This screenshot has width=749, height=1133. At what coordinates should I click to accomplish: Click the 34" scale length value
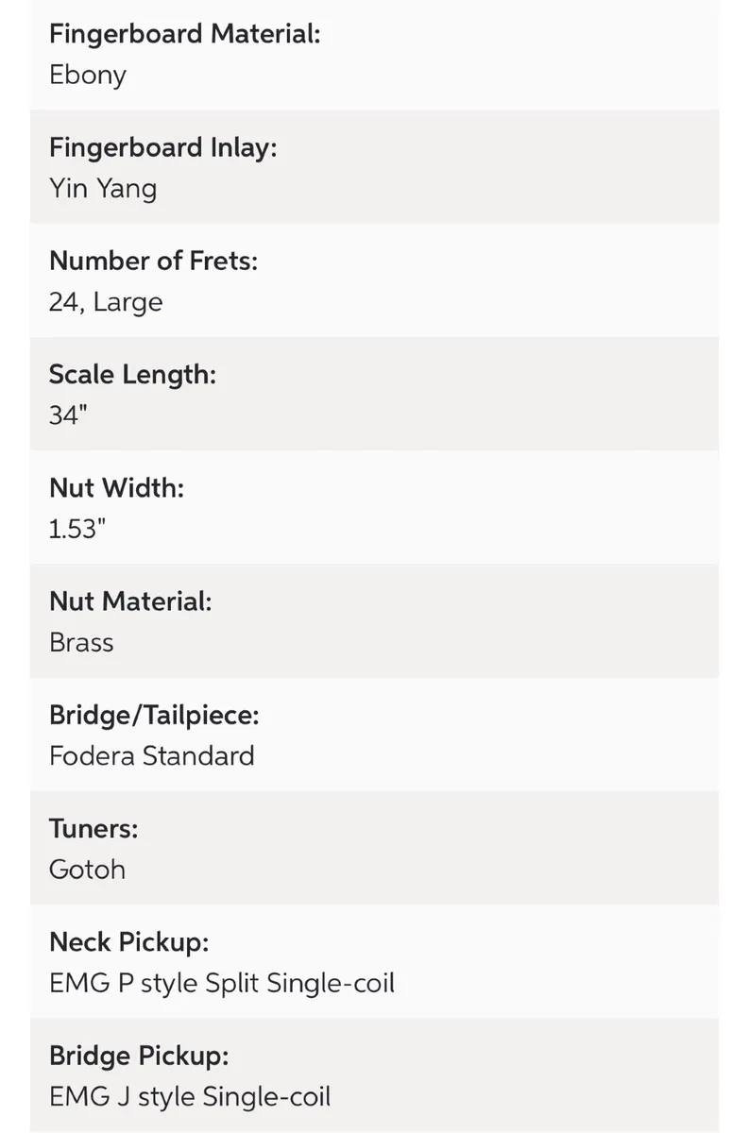coord(68,415)
